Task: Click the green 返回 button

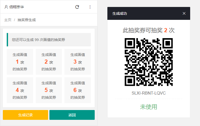Action: (x=72, y=115)
